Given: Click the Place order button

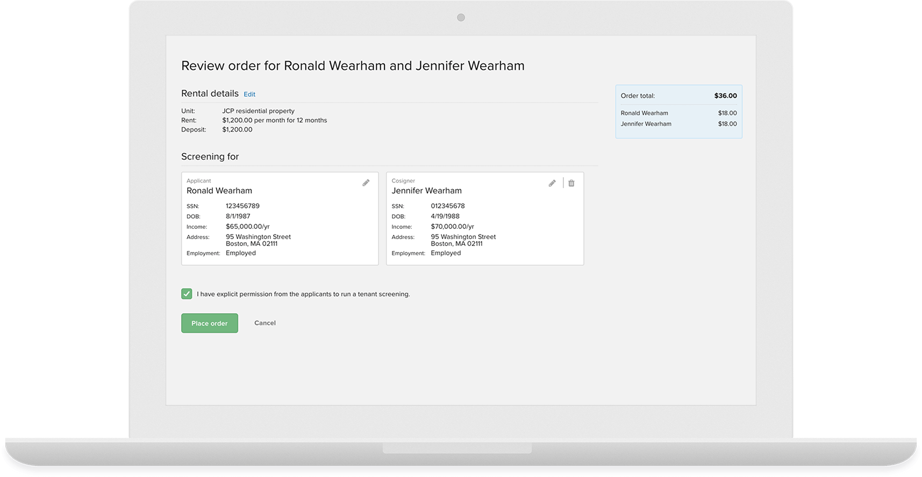Looking at the screenshot, I should [210, 323].
